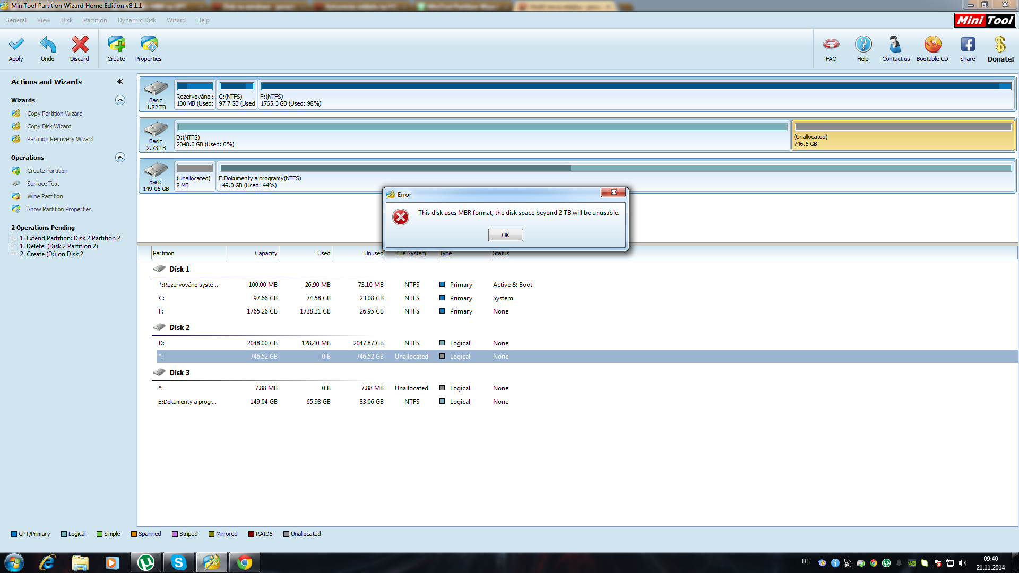Click the Apply checkmark icon
1019x573 pixels.
tap(16, 45)
